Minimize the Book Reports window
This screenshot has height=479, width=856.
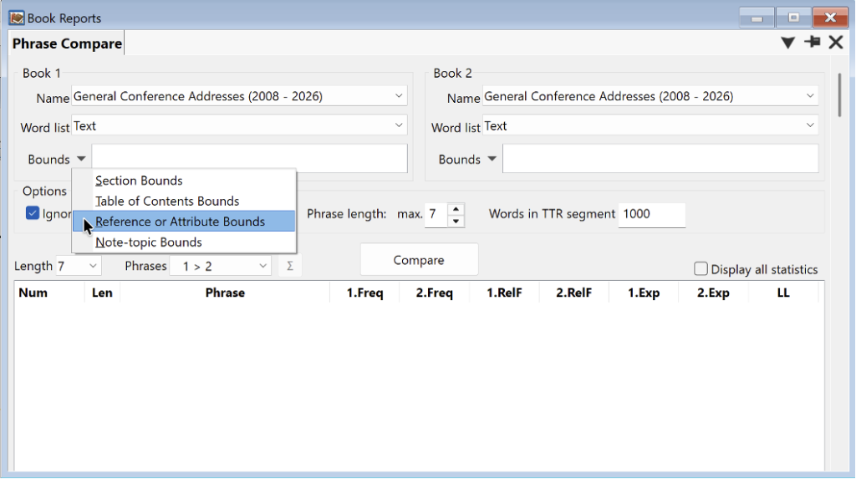tap(757, 18)
